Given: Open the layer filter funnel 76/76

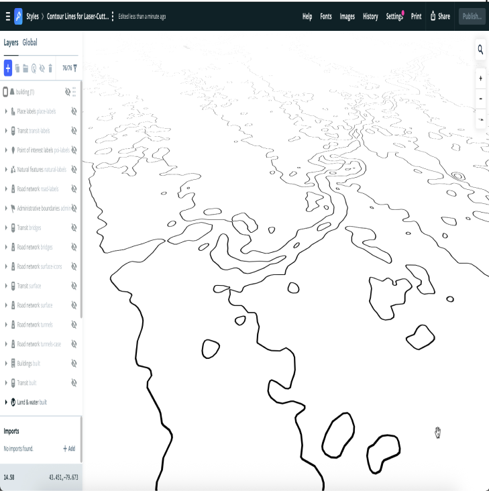Looking at the screenshot, I should tap(70, 68).
